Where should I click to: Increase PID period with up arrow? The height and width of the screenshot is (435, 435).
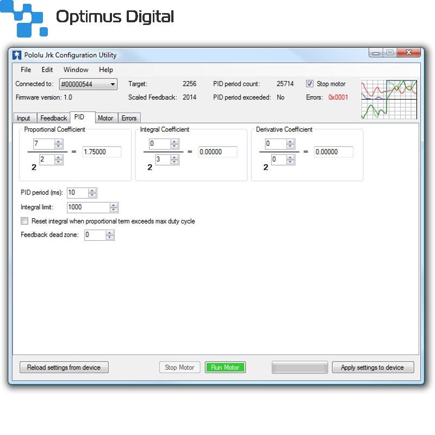(92, 190)
